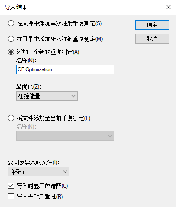Screen dimensions: 176x207
Task: Click the disabled 名称 combo box arrow
Action: click(110, 136)
